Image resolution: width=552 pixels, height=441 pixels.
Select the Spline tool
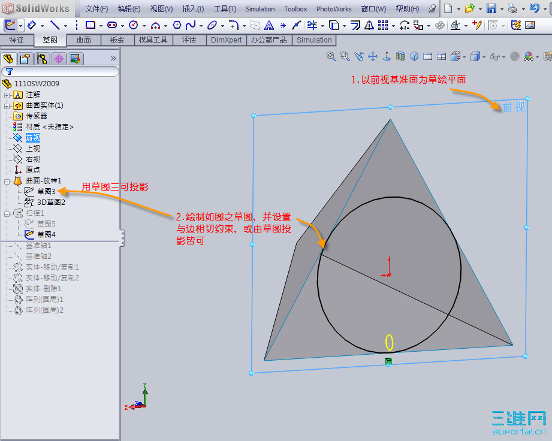click(191, 25)
